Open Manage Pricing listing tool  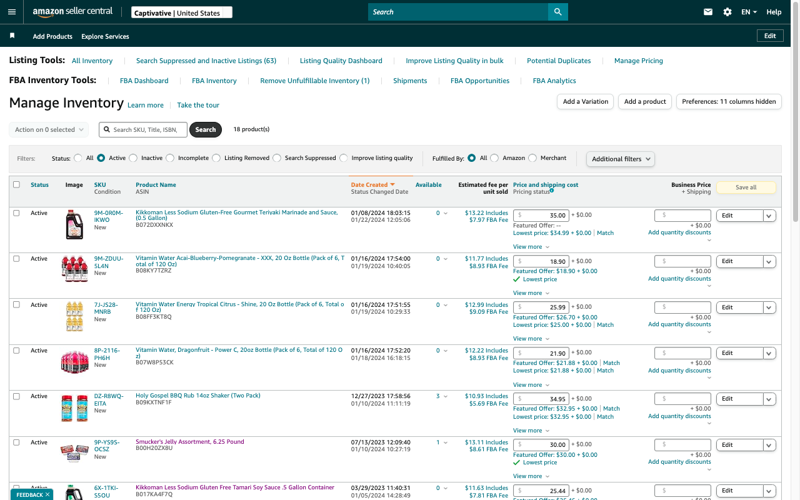639,61
